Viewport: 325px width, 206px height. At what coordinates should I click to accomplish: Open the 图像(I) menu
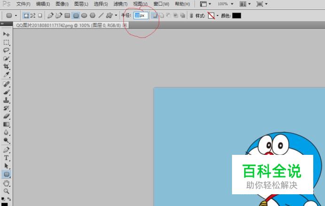pyautogui.click(x=62, y=4)
